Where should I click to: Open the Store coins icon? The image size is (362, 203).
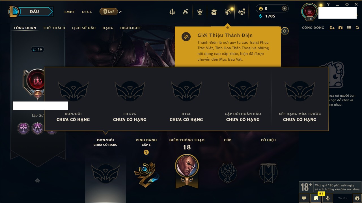(x=242, y=12)
